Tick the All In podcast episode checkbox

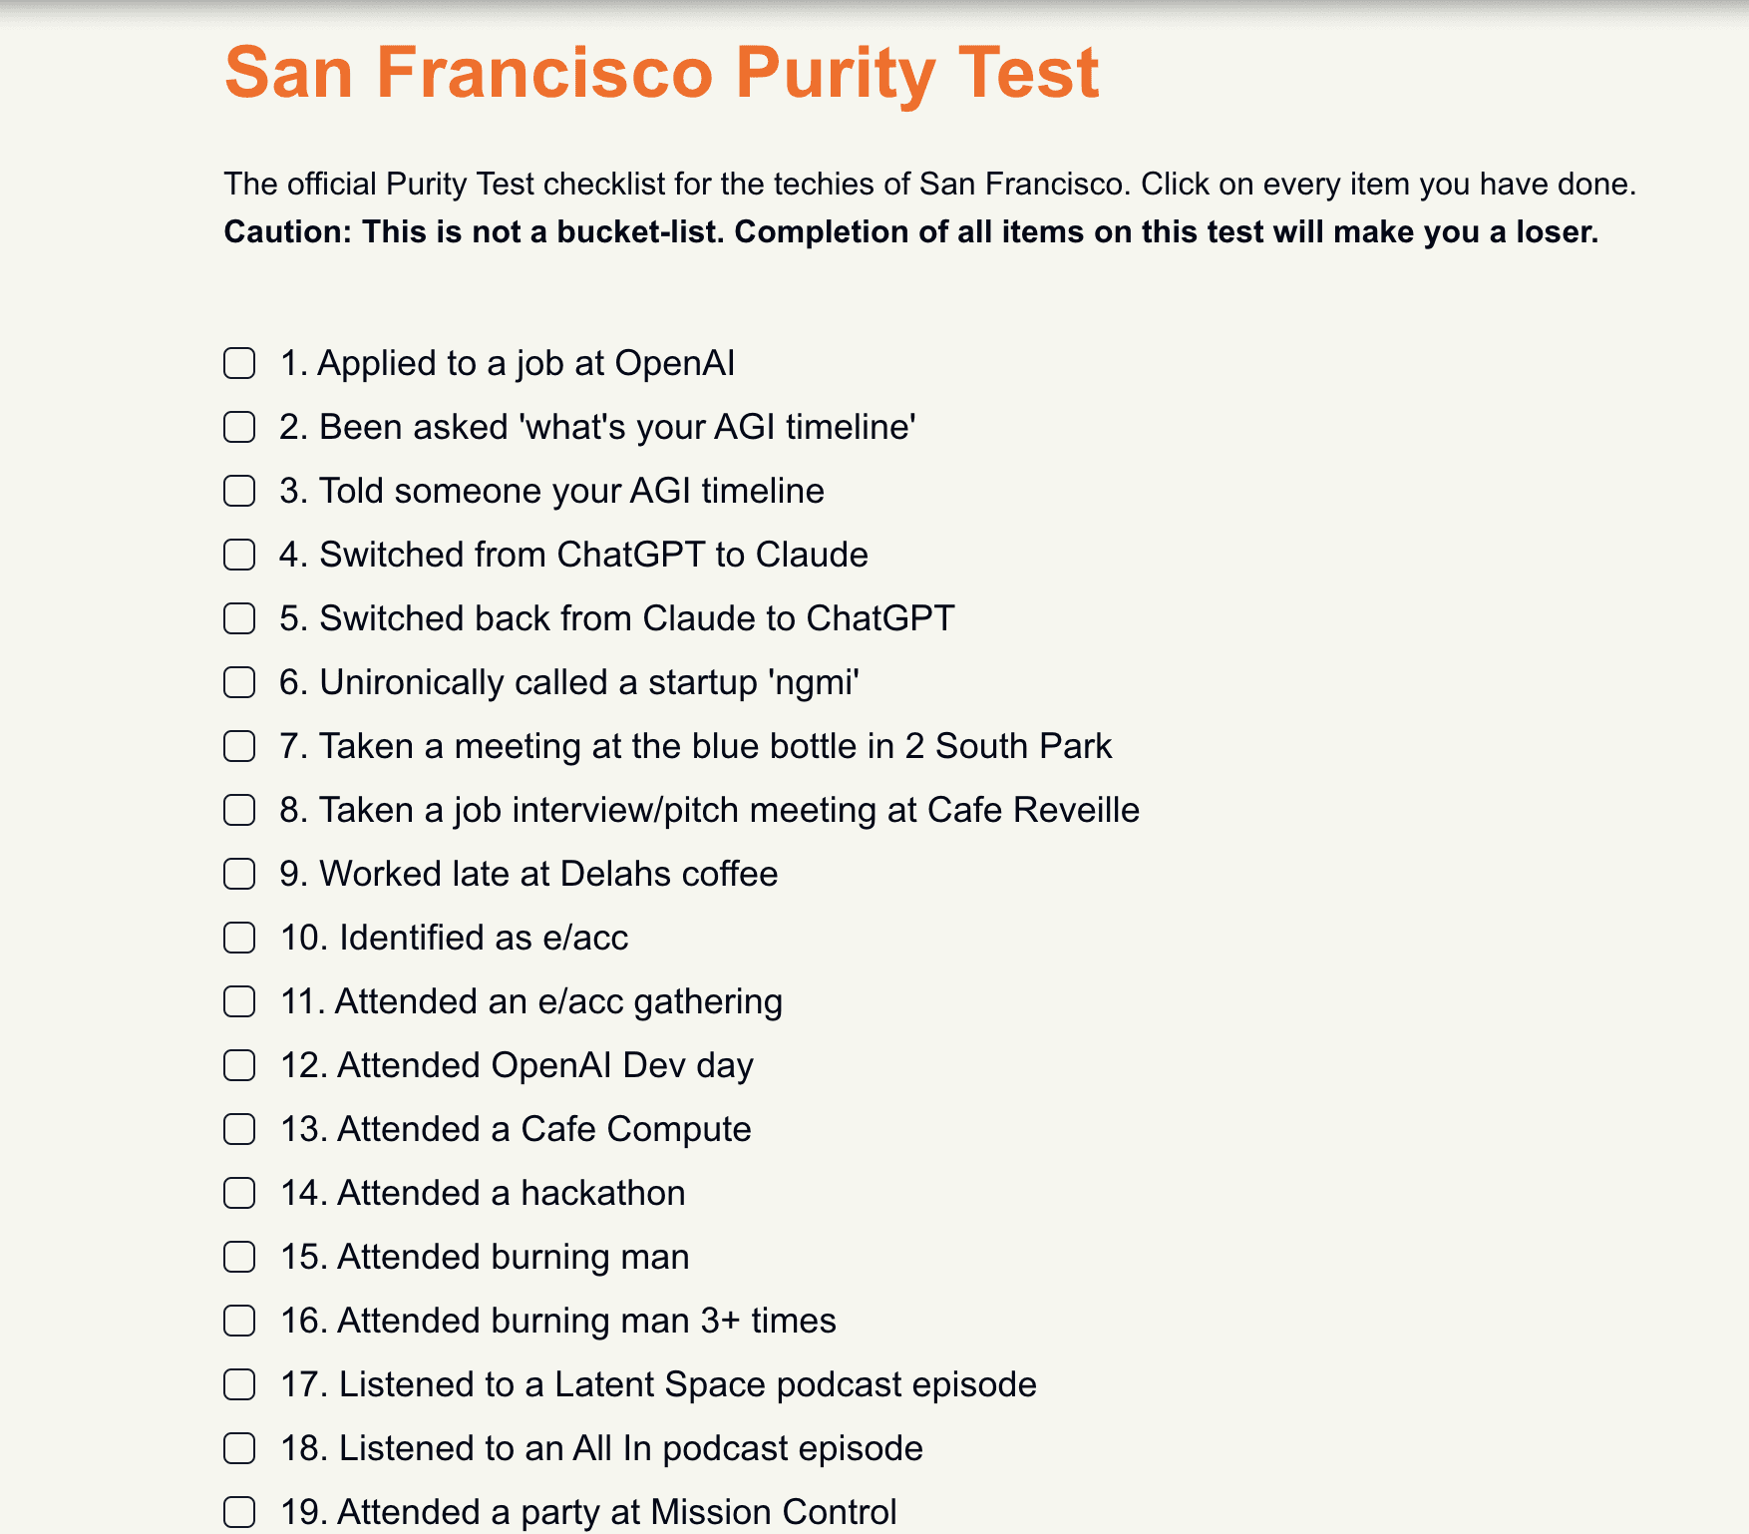239,1448
